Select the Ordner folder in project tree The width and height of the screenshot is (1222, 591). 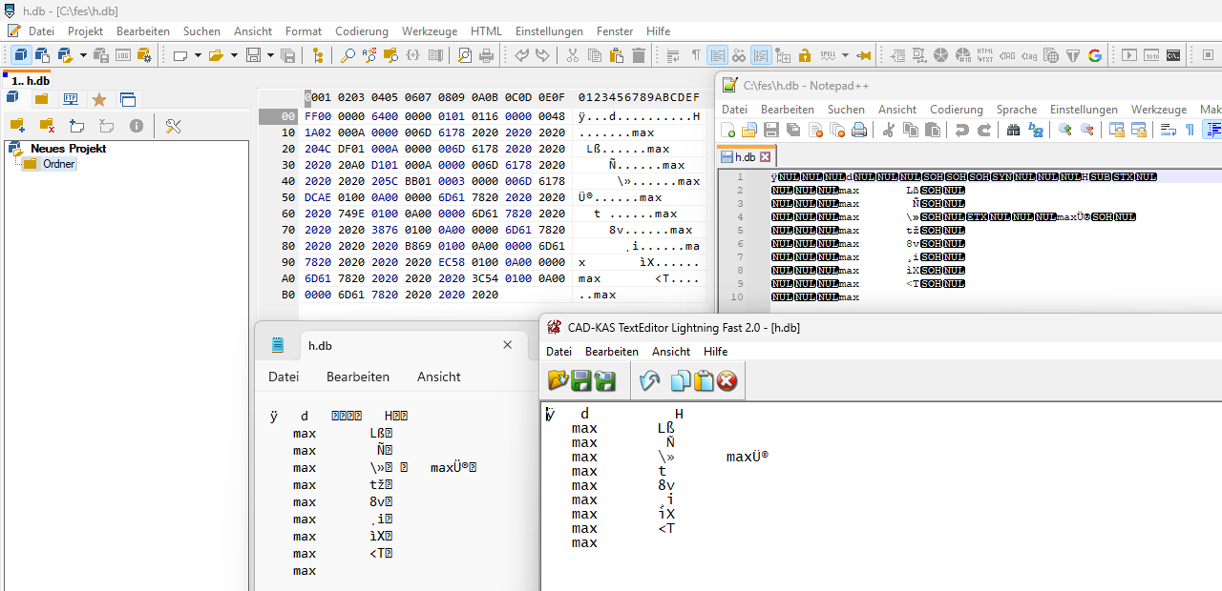tap(58, 164)
